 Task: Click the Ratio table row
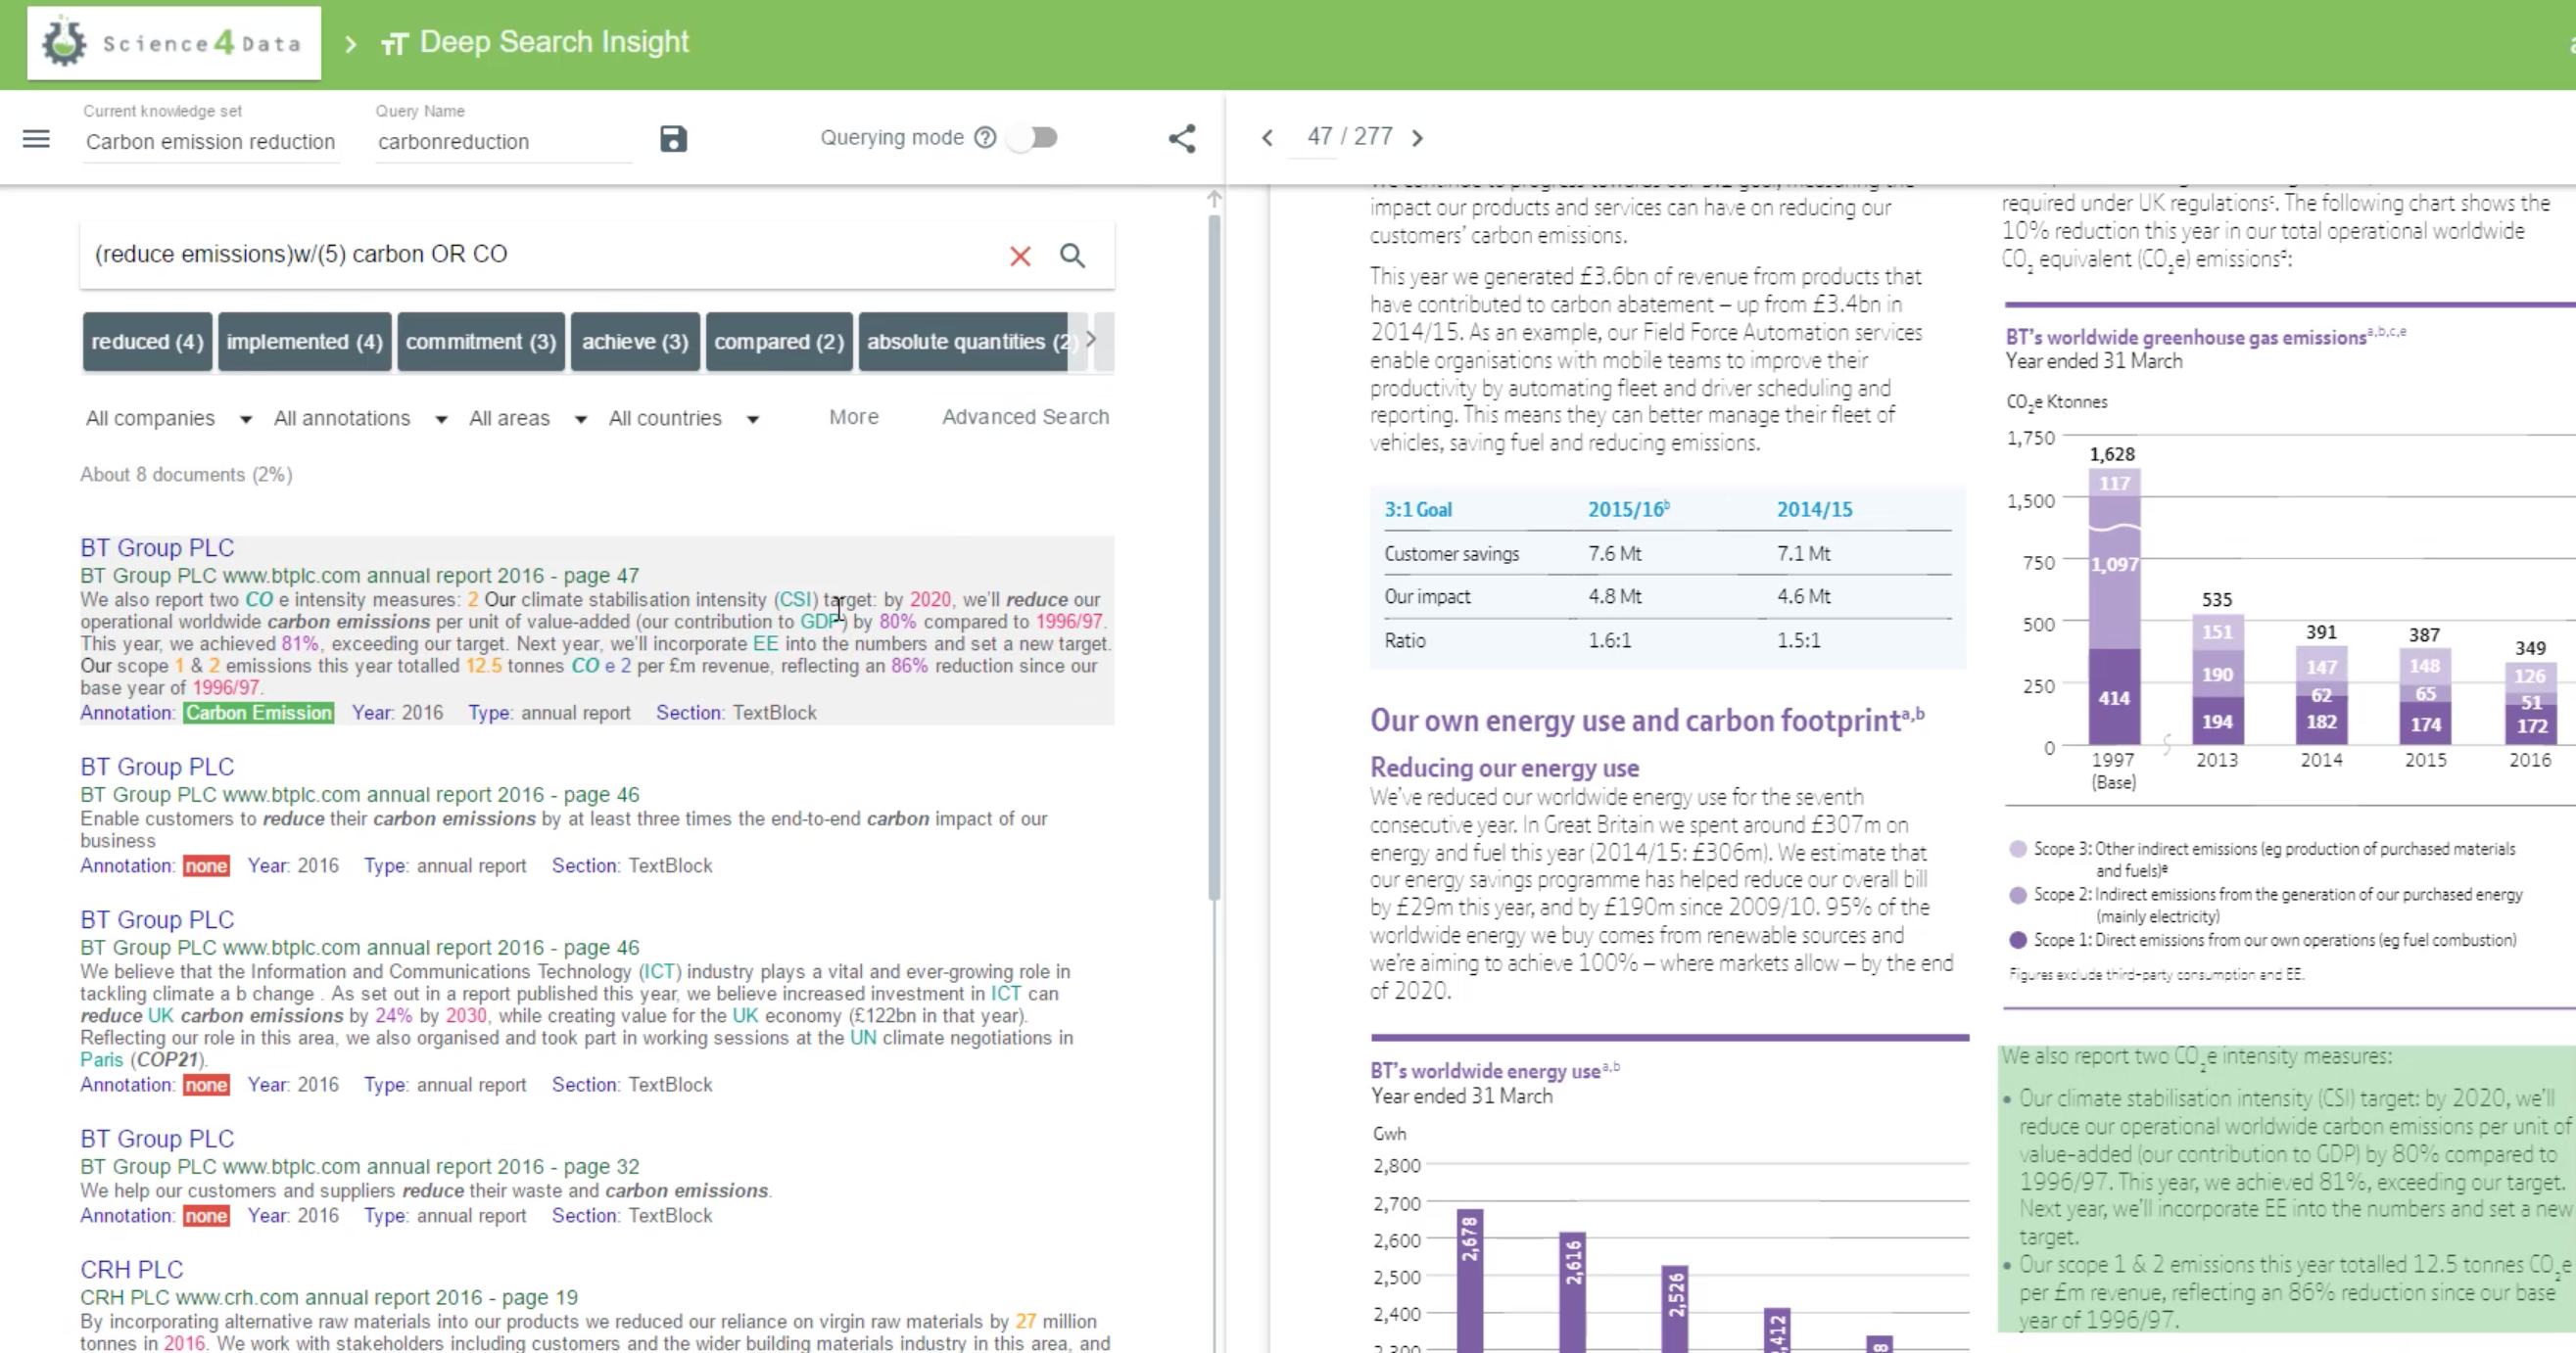(1667, 640)
